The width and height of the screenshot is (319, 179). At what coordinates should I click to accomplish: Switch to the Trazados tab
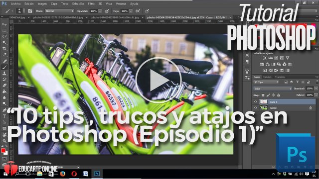[280, 77]
